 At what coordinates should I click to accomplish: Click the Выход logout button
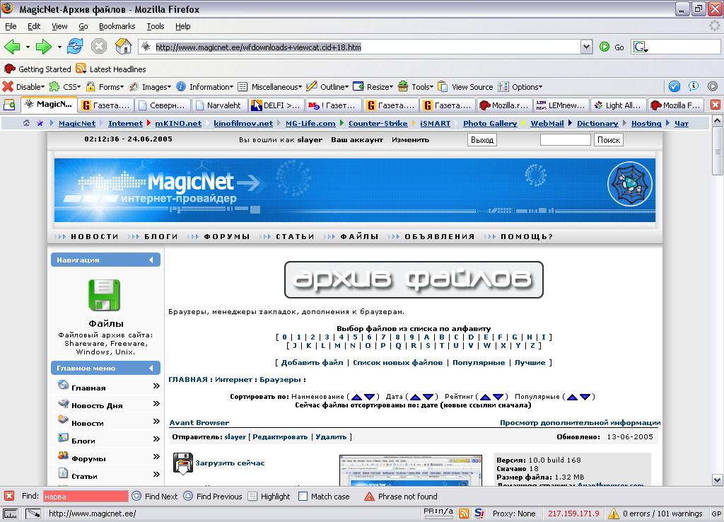pyautogui.click(x=482, y=140)
